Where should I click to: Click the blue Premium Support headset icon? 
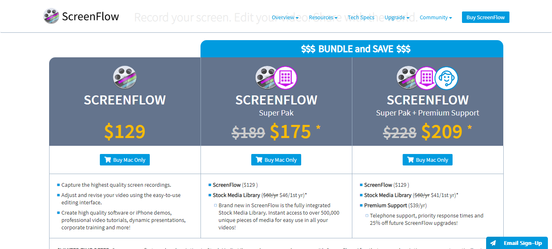pos(447,77)
